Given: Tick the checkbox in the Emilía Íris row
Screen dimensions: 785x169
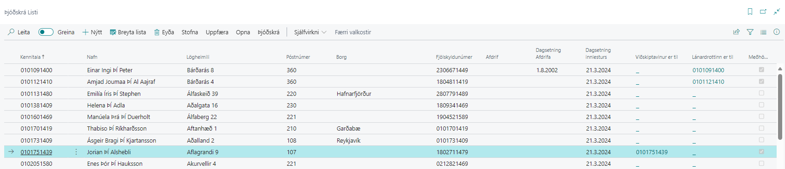Looking at the screenshot, I should pyautogui.click(x=761, y=93).
